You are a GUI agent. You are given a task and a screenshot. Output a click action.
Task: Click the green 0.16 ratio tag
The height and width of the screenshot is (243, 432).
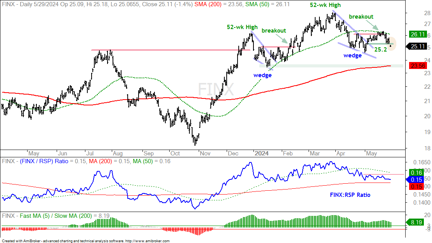pos(416,172)
